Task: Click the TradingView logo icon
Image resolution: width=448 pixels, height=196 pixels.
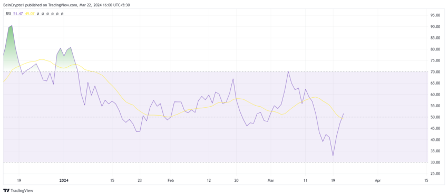Action: click(x=6, y=191)
